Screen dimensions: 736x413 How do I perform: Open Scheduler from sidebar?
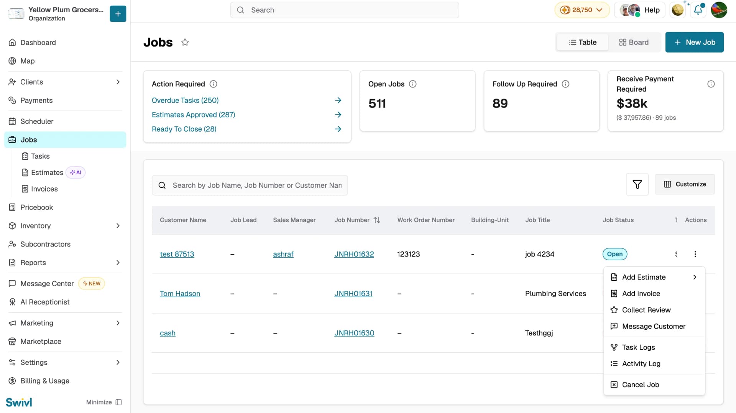(x=65, y=121)
